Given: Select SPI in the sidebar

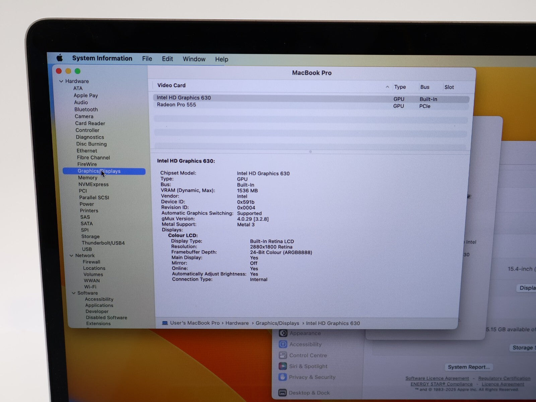Looking at the screenshot, I should (x=85, y=230).
